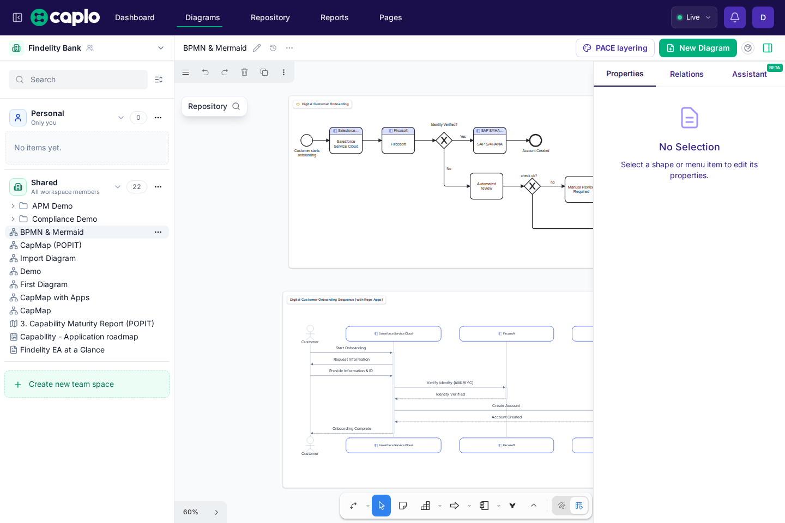Open the canvas Repository search button

pyautogui.click(x=214, y=106)
